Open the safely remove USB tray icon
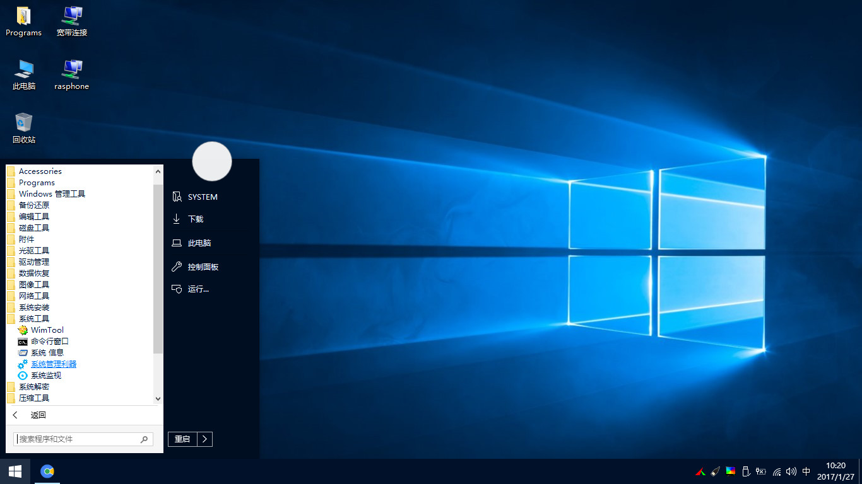The width and height of the screenshot is (862, 484). 746,471
